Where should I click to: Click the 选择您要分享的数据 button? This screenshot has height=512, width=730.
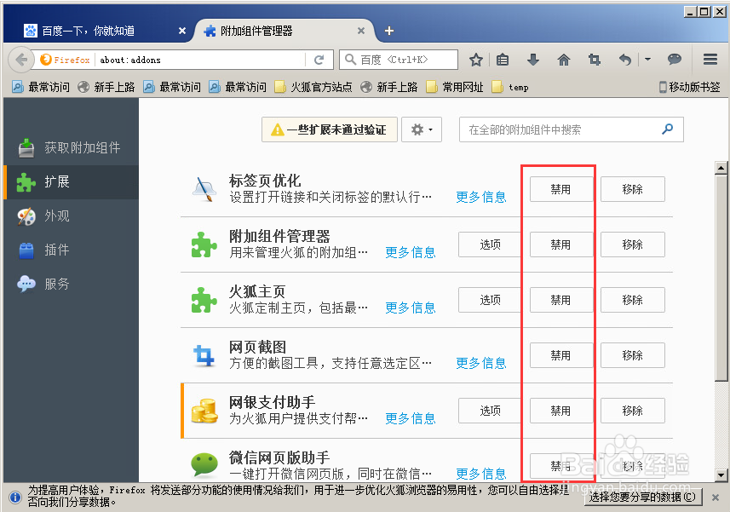[642, 498]
